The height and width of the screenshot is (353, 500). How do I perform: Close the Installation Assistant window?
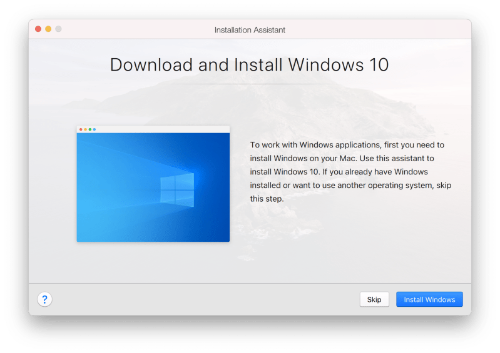38,29
